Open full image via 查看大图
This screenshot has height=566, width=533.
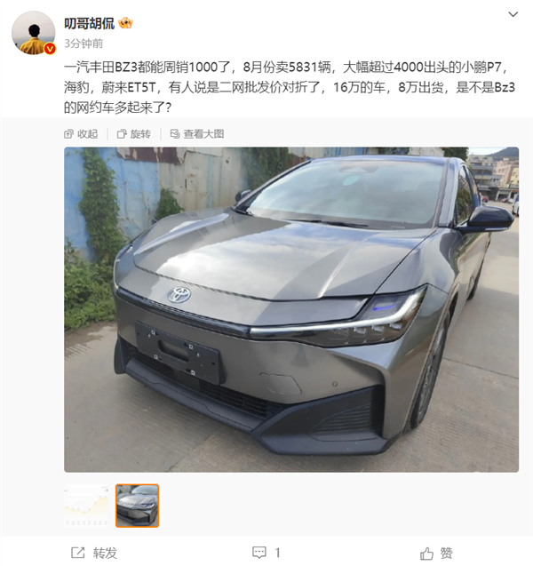pyautogui.click(x=197, y=134)
